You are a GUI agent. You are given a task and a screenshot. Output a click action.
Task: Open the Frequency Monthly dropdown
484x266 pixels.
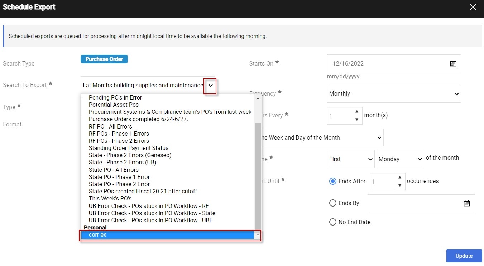393,94
